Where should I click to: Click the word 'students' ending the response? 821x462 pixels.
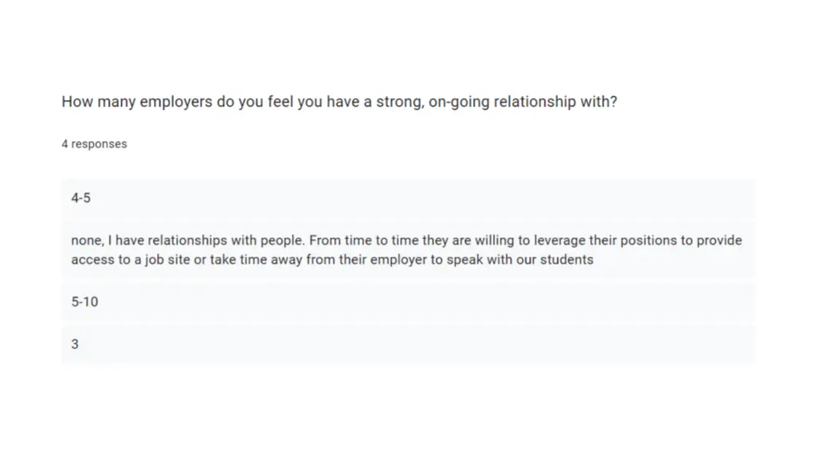click(567, 260)
